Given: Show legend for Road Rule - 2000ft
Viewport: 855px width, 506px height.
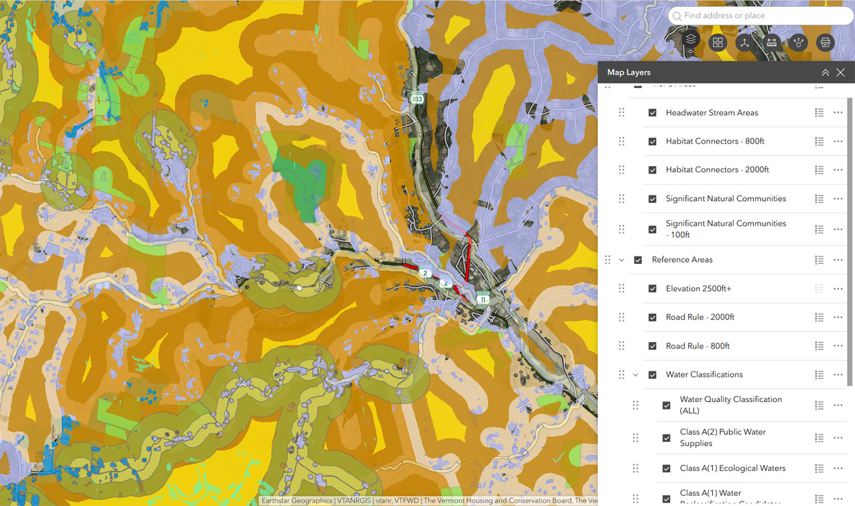Looking at the screenshot, I should pos(819,317).
